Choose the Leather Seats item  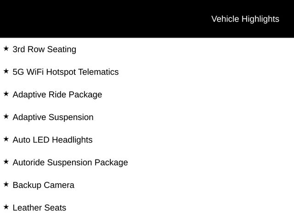(x=40, y=208)
